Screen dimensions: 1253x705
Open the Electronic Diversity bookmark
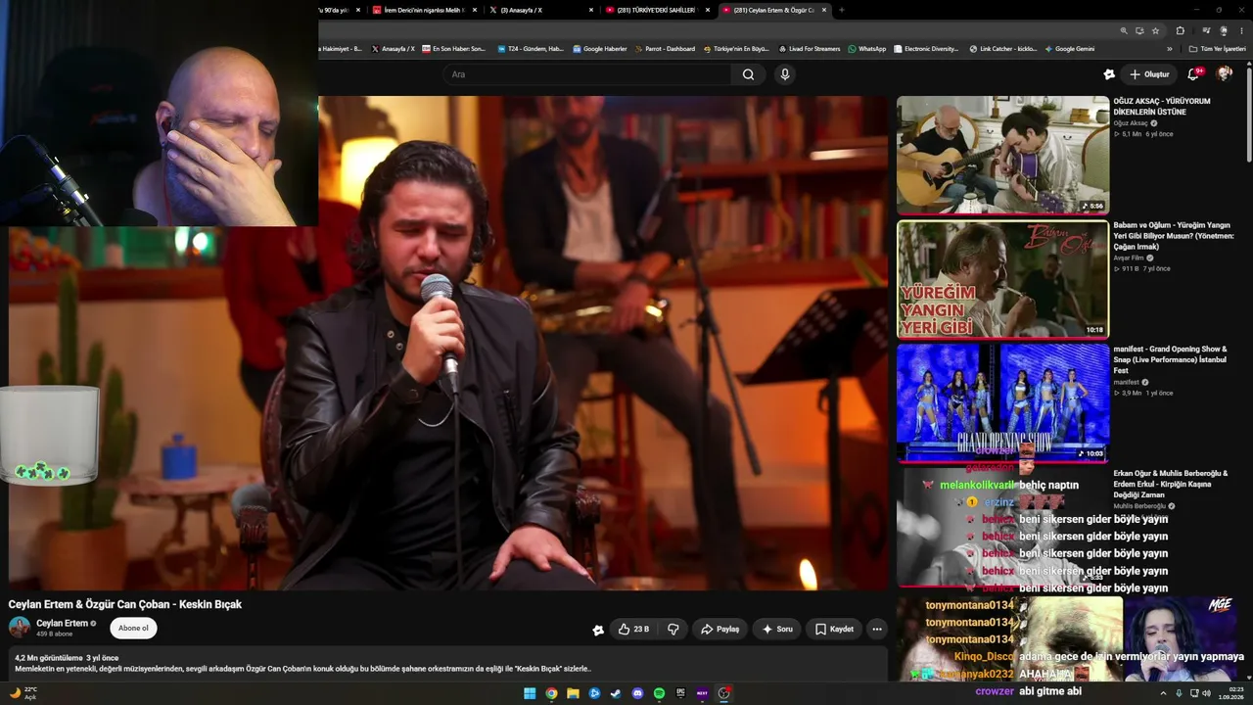(x=926, y=49)
